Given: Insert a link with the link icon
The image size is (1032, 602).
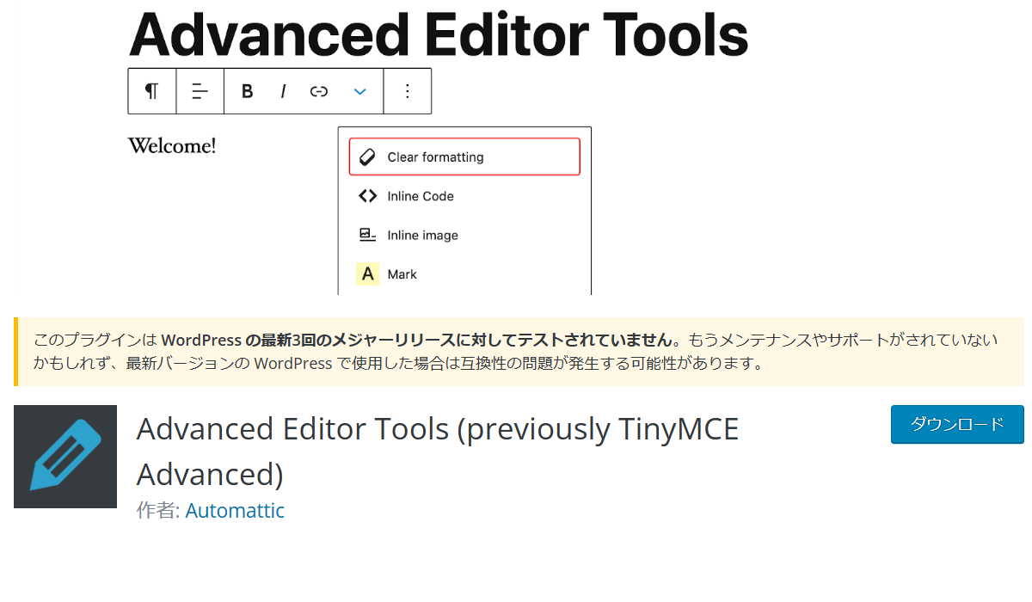Looking at the screenshot, I should tap(319, 91).
